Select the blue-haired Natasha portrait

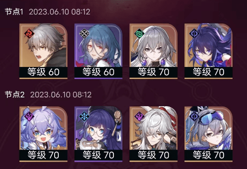[98, 45]
